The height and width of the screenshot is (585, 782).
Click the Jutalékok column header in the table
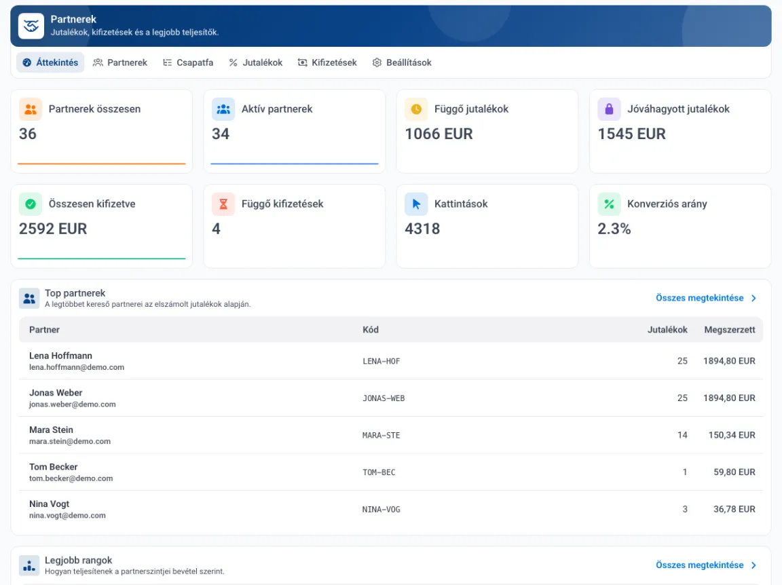click(667, 330)
